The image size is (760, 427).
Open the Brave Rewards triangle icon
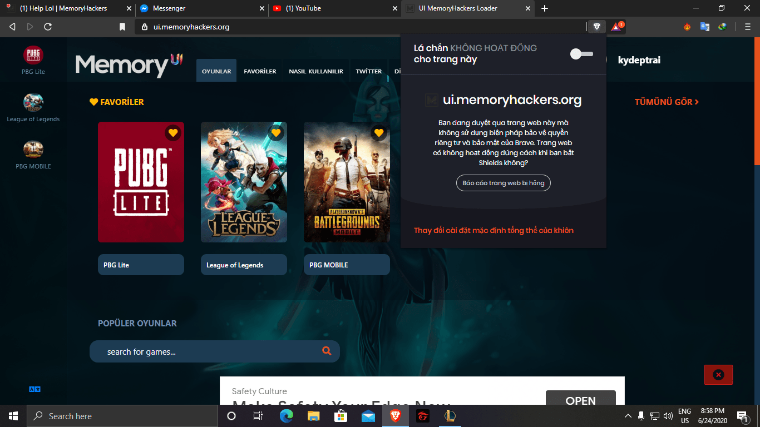pos(616,26)
